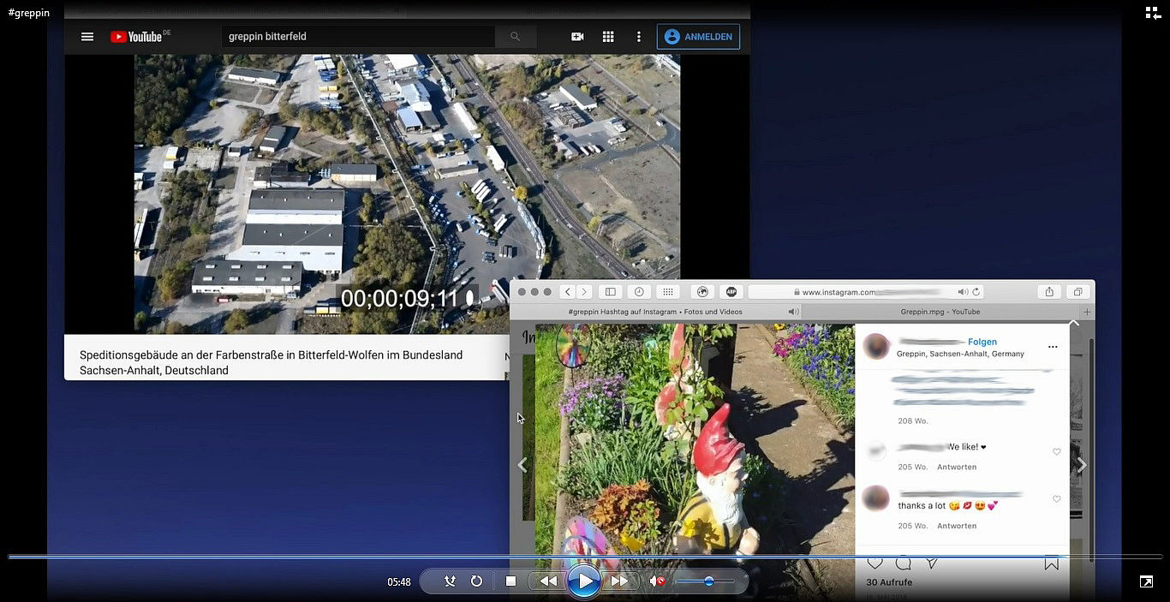
Task: Click Safari's Back arrow
Action: (568, 292)
